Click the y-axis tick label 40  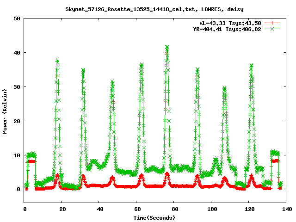click(17, 53)
